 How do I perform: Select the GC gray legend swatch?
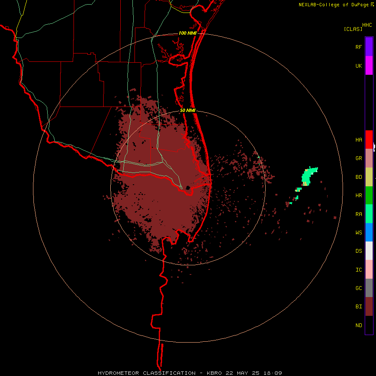click(x=369, y=288)
